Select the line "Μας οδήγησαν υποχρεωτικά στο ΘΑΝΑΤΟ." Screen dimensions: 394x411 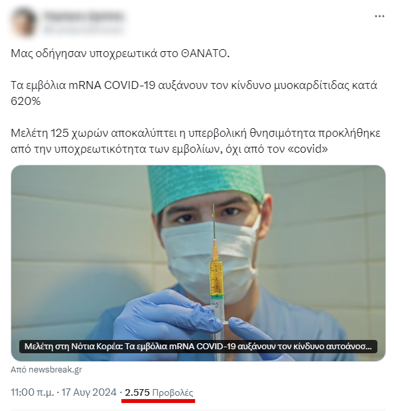coord(120,54)
